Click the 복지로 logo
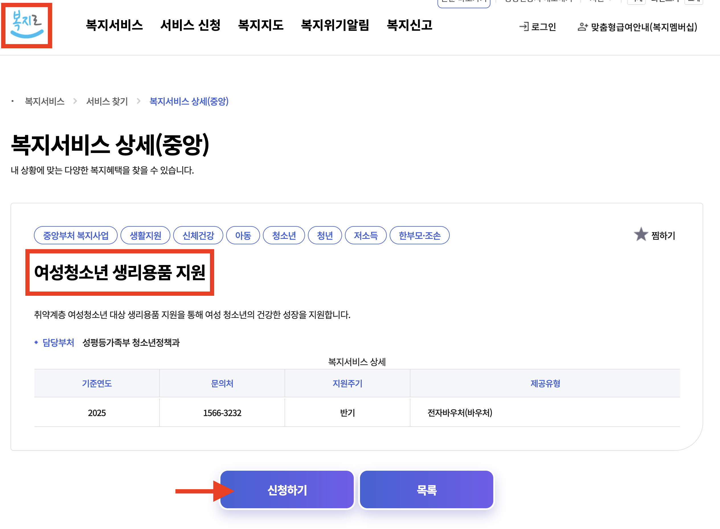 pyautogui.click(x=27, y=25)
